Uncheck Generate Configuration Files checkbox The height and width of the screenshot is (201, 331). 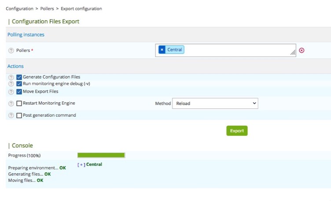coord(19,77)
